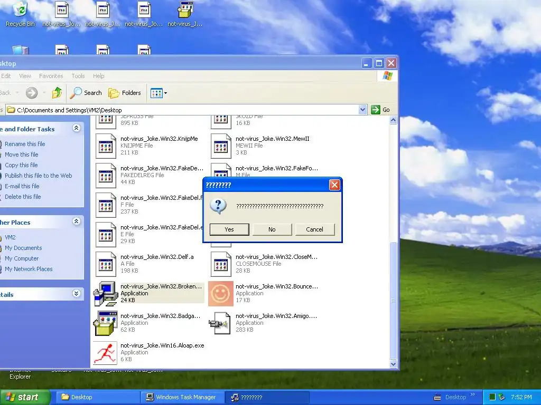The height and width of the screenshot is (405, 541).
Task: Click the Go button
Action: click(380, 110)
